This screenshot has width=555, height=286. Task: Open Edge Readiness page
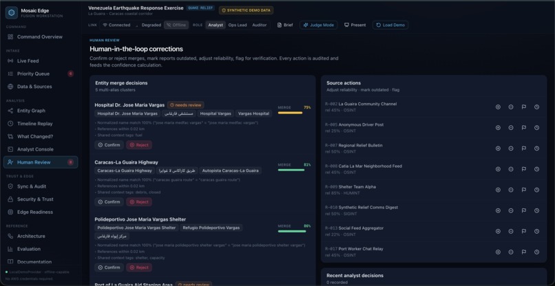tap(41, 212)
